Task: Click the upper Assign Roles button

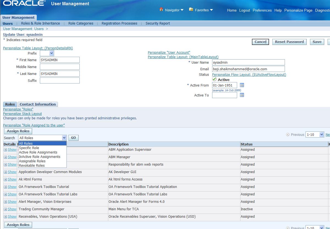Action: [18, 131]
